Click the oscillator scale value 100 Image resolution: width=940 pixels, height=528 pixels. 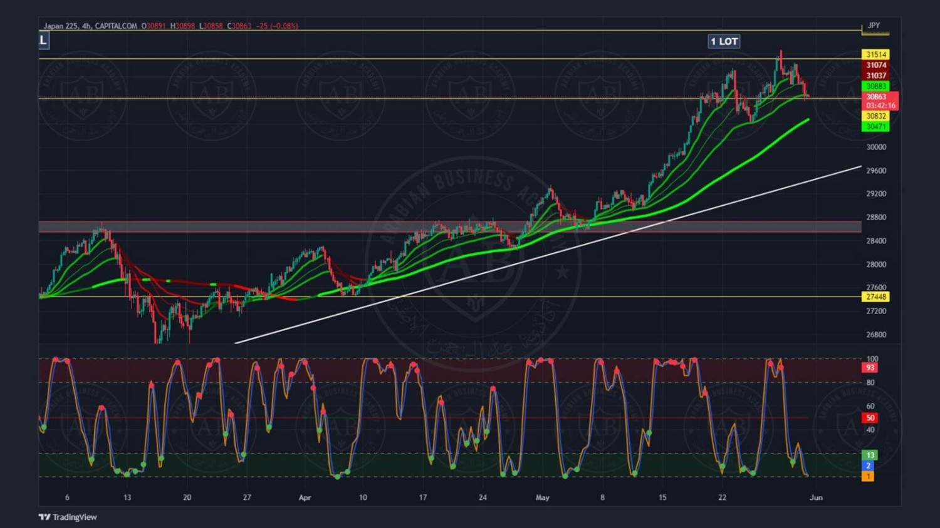(872, 359)
